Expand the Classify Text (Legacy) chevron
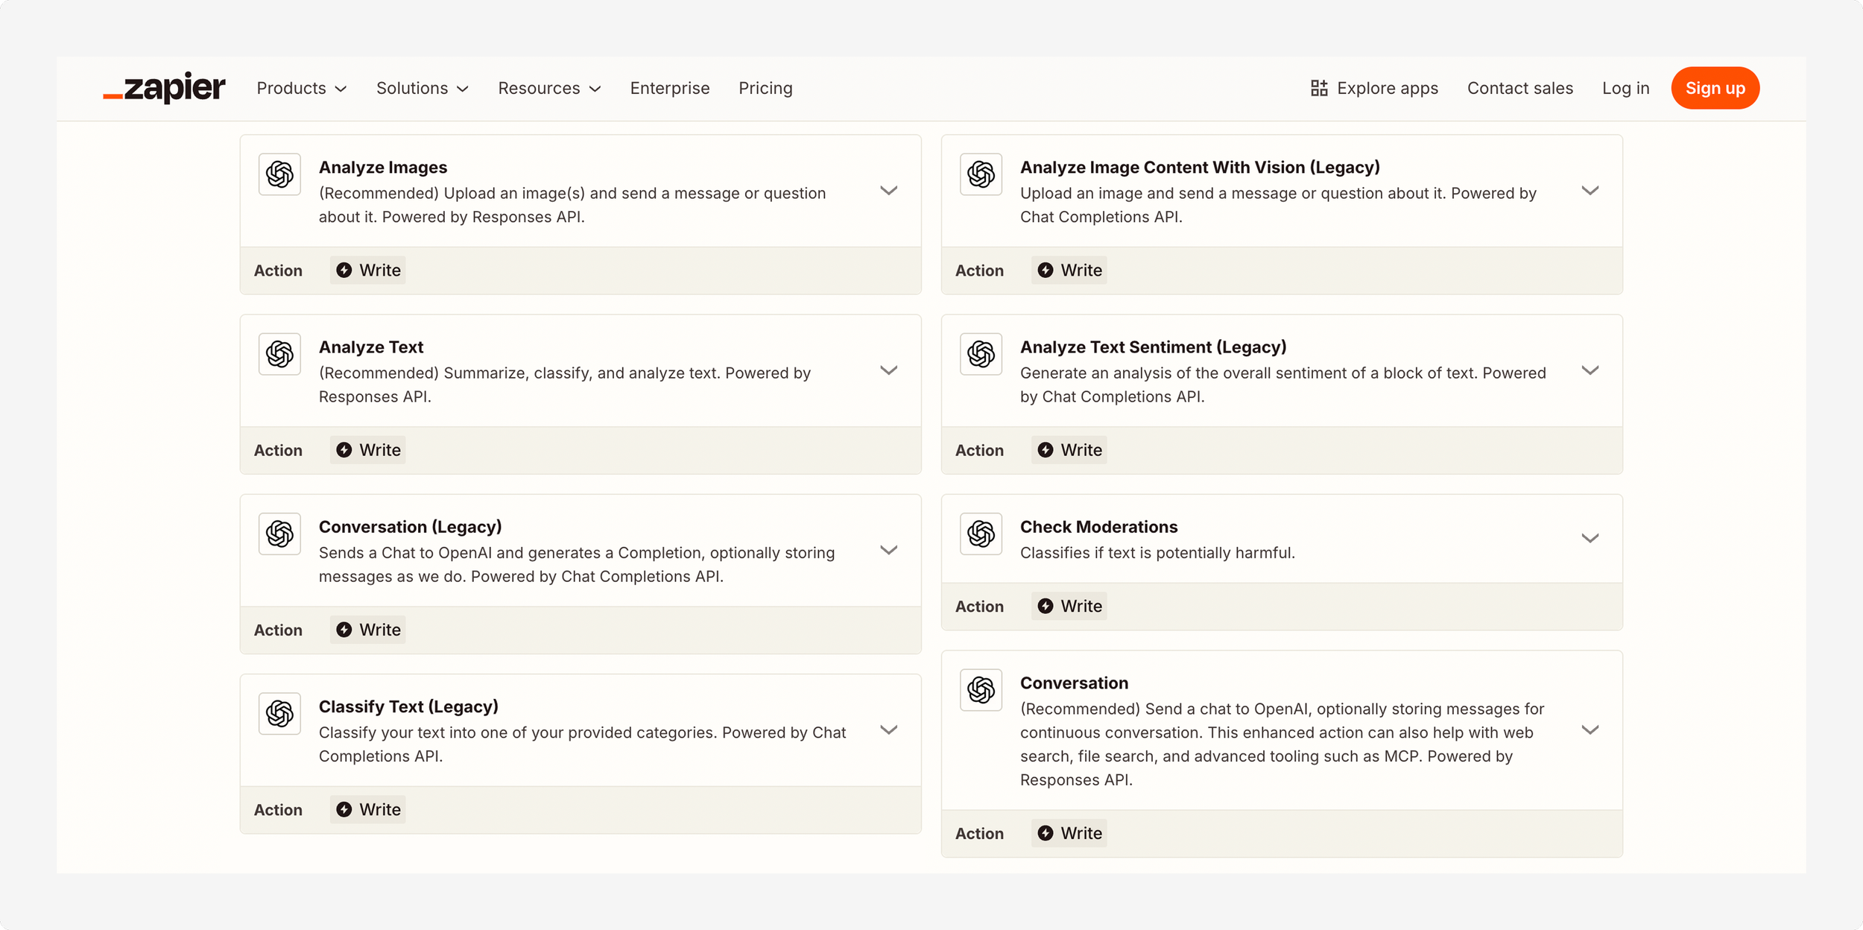Image resolution: width=1863 pixels, height=930 pixels. tap(888, 730)
